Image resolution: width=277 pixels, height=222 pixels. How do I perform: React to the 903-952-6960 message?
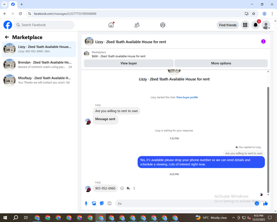click(122, 188)
